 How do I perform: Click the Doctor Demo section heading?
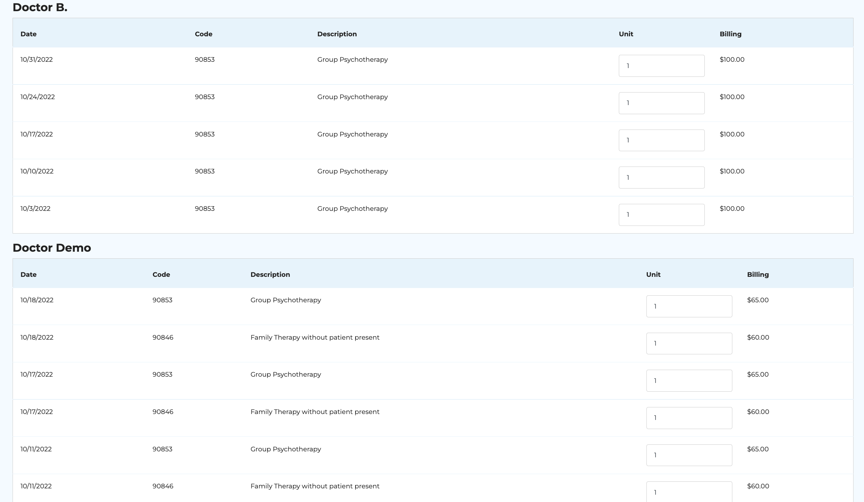tap(52, 248)
